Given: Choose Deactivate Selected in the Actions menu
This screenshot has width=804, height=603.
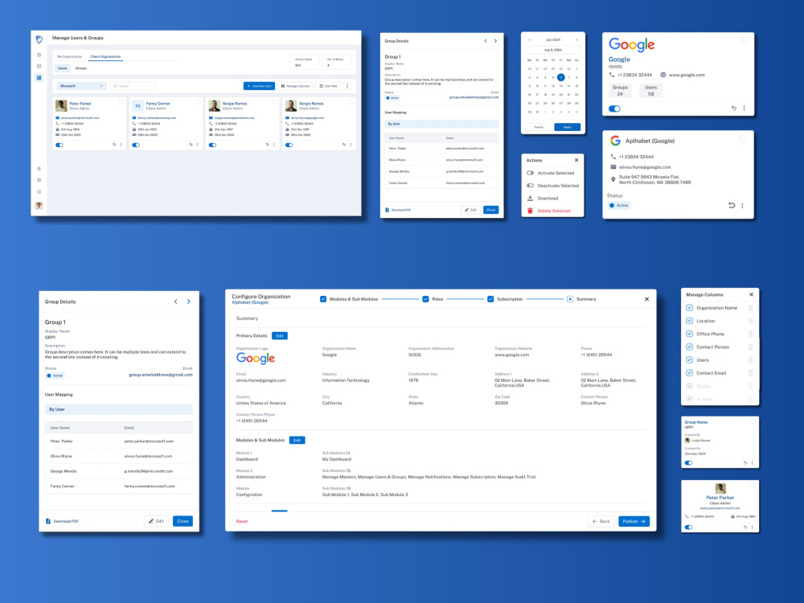Looking at the screenshot, I should tap(553, 186).
